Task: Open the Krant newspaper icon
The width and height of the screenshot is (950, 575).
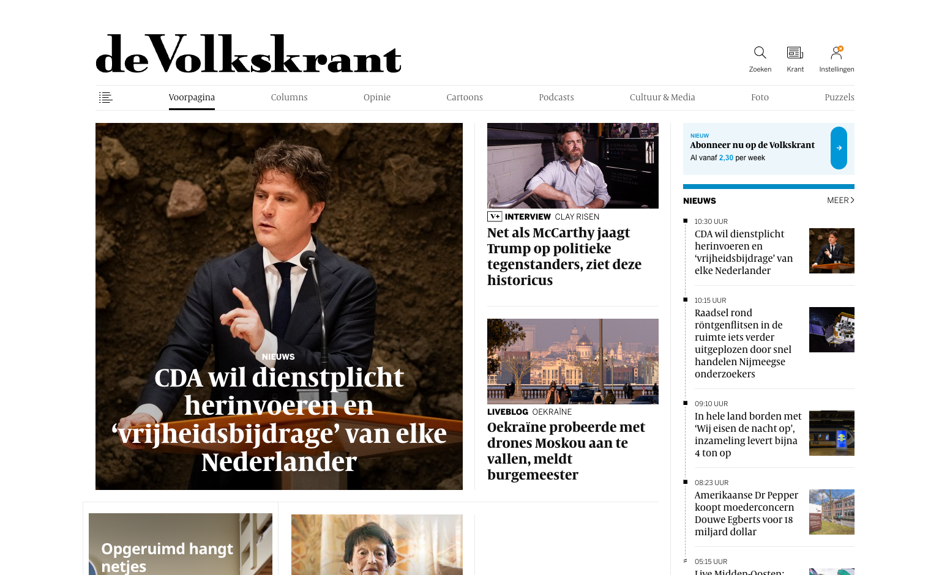Action: pyautogui.click(x=795, y=53)
